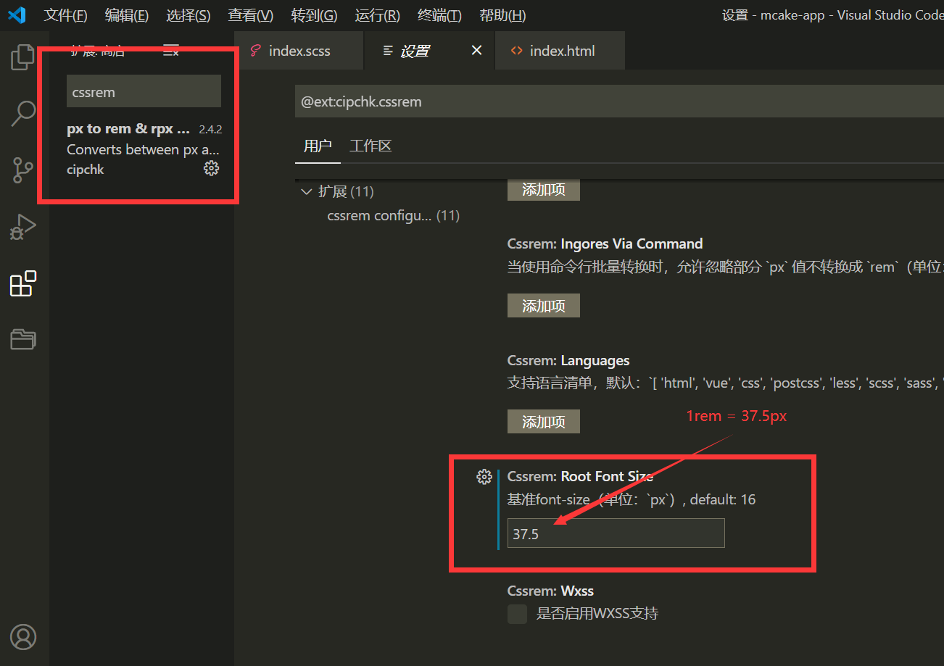The image size is (944, 666).
Task: Click the Cssrem: Languages heading
Action: pyautogui.click(x=568, y=360)
